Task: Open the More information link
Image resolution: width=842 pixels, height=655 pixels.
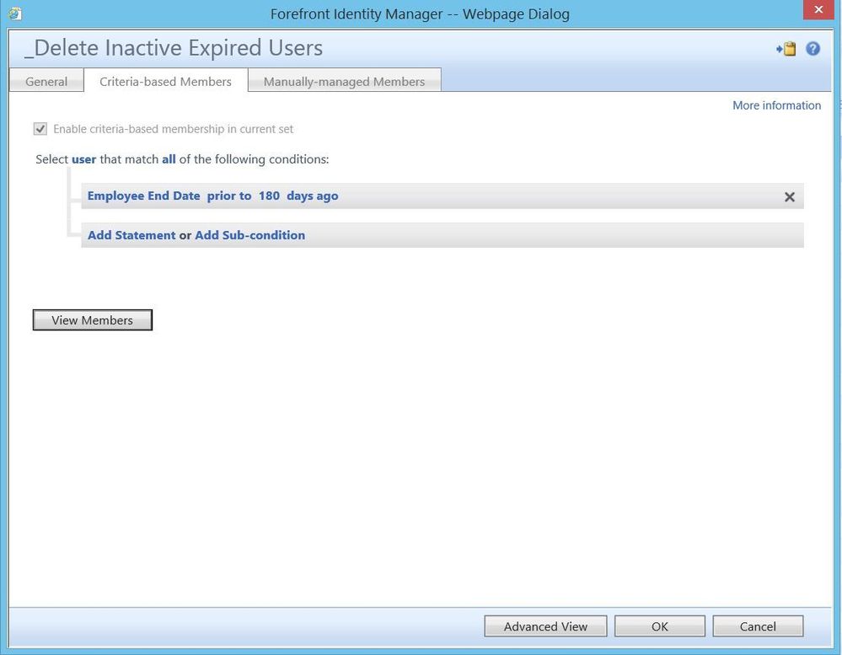Action: point(776,105)
